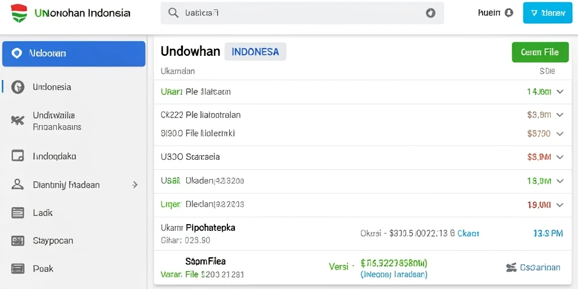Click the shield icon in Ndooran item

(17, 54)
